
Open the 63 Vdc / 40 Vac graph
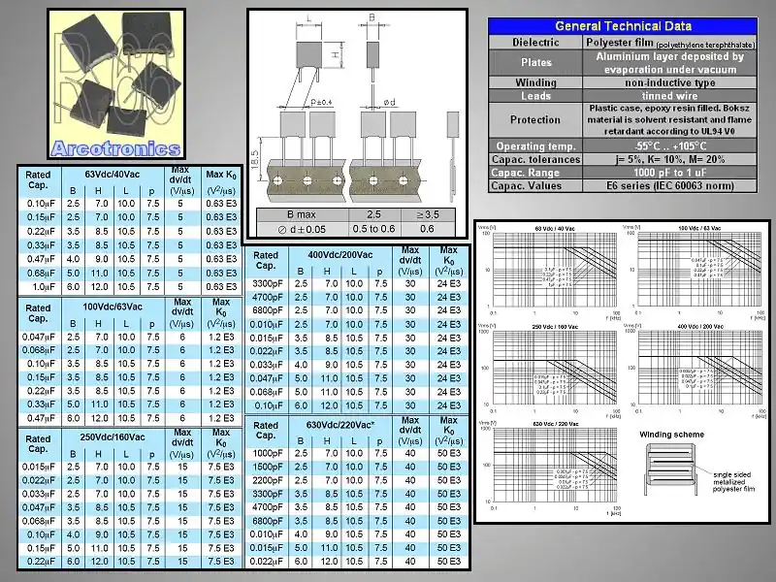point(553,270)
